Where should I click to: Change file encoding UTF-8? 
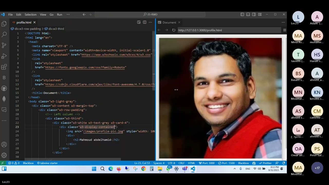[171, 163]
